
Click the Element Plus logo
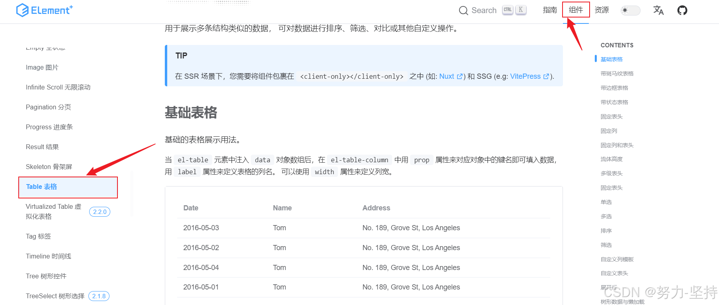[44, 10]
